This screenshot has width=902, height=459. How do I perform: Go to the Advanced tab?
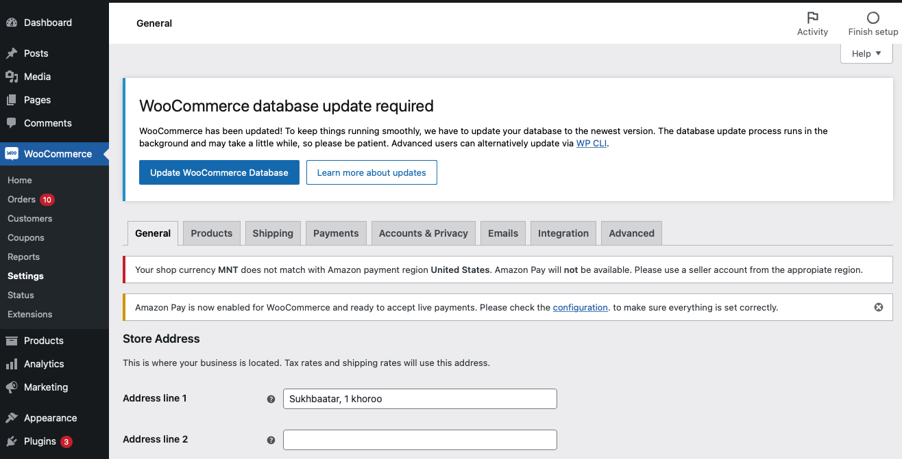632,233
